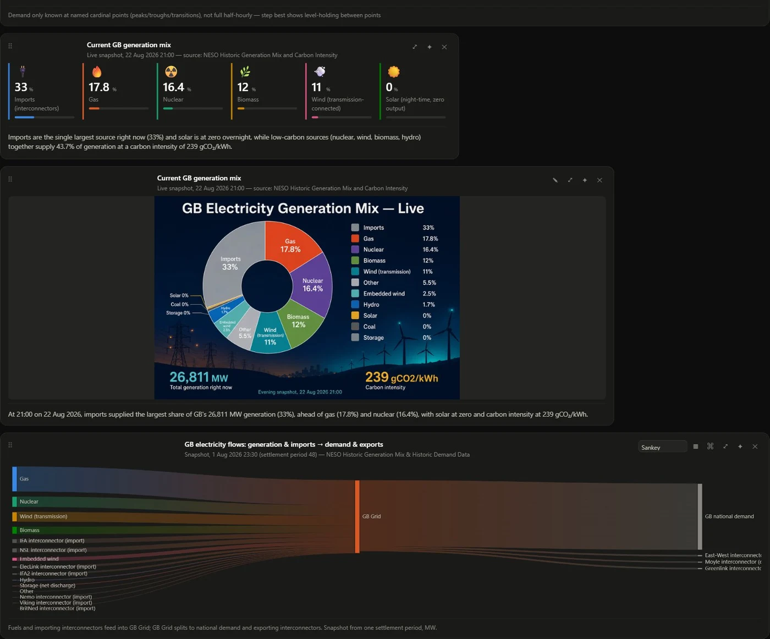Click the table view icon on the Sankey panel
The height and width of the screenshot is (639, 770).
tap(696, 447)
